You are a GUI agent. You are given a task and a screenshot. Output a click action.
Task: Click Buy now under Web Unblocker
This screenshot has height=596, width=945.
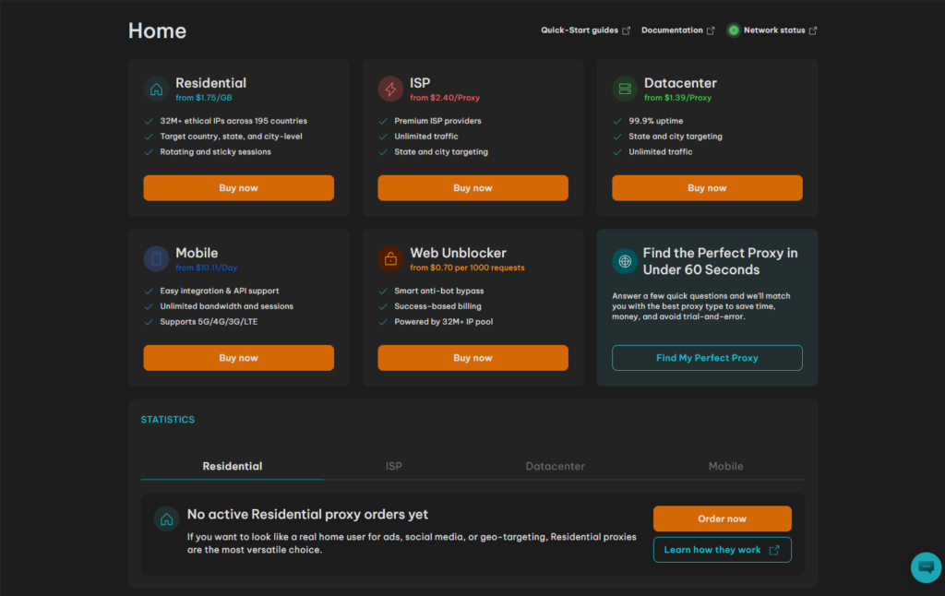pyautogui.click(x=472, y=358)
